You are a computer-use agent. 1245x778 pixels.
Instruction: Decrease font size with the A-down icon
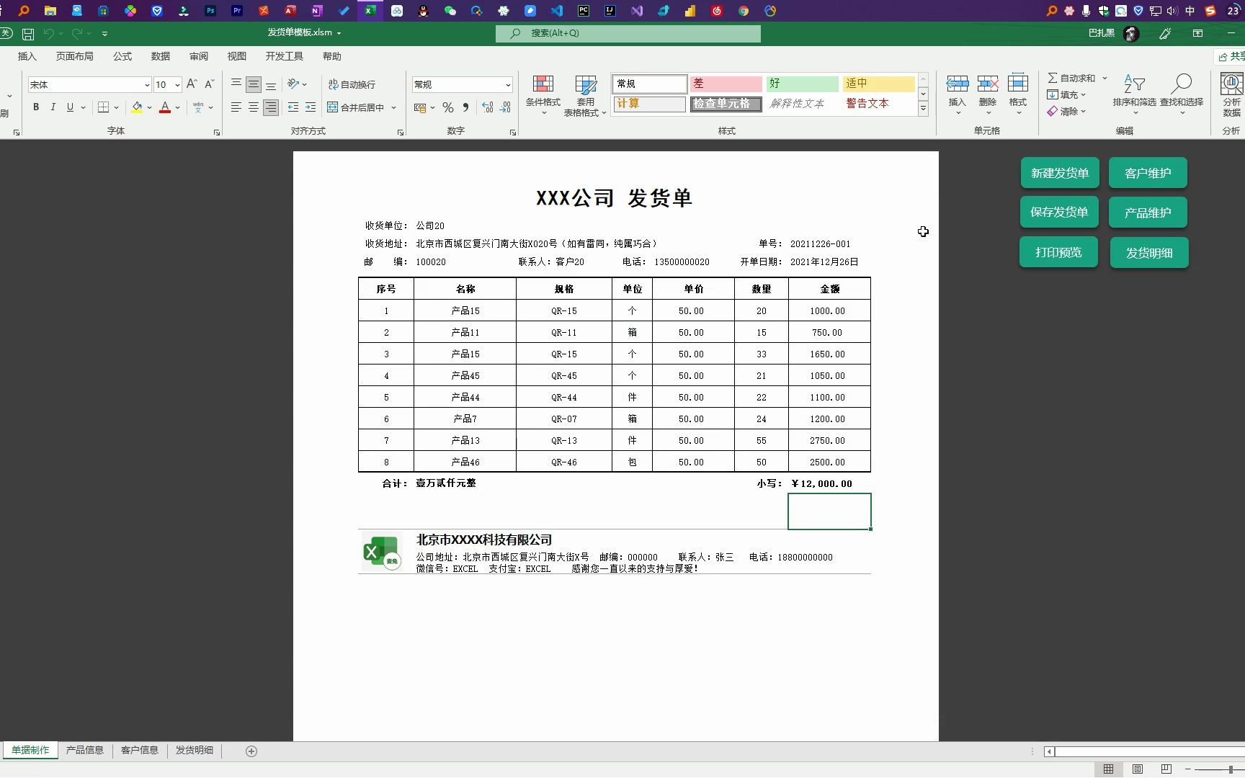[x=210, y=84]
